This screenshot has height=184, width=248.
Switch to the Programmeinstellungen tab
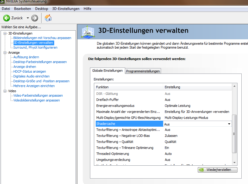click(143, 71)
